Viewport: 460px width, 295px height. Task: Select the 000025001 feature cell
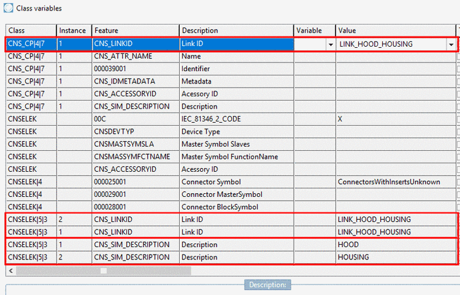tap(136, 182)
